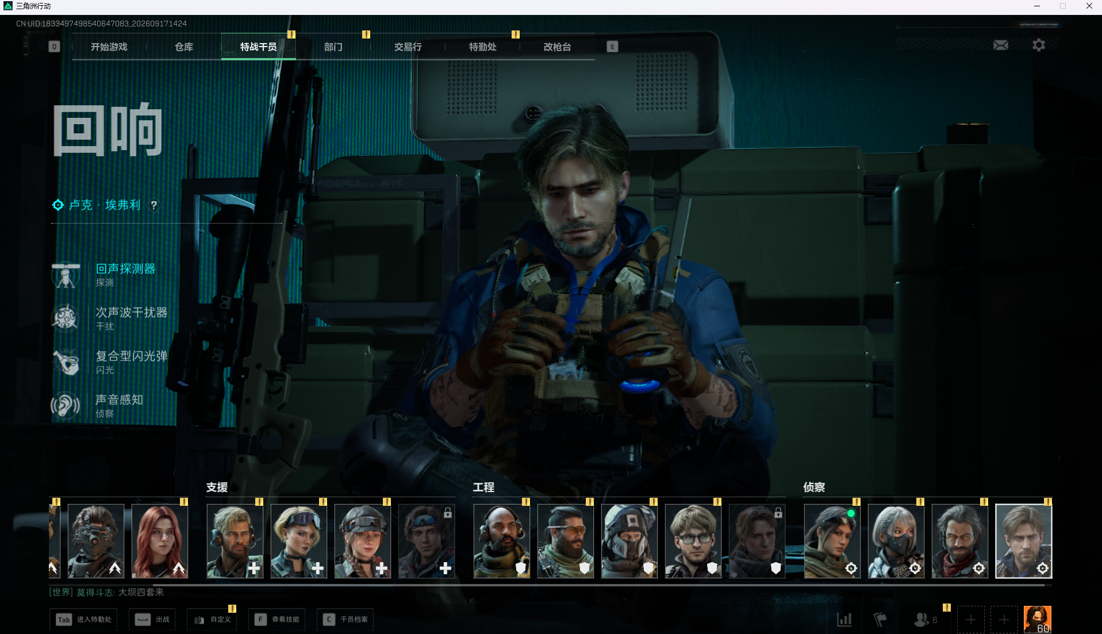This screenshot has width=1102, height=634.
Task: Open the 仓库 tab
Action: (184, 47)
